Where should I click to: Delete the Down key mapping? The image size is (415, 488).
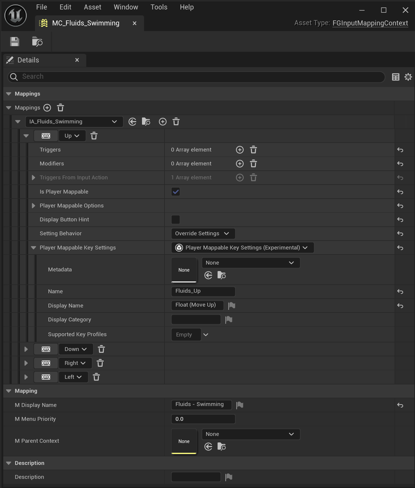pos(101,349)
